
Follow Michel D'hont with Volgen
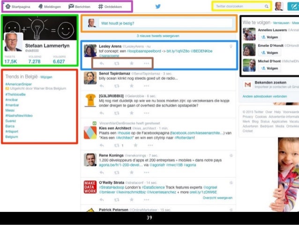269,68
